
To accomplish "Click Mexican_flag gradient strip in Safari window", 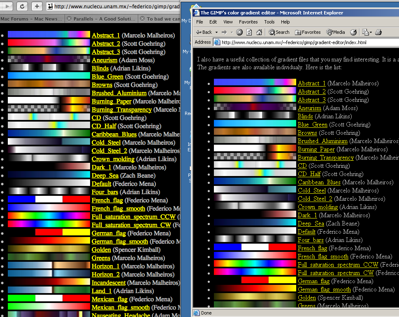I will point(49,298).
